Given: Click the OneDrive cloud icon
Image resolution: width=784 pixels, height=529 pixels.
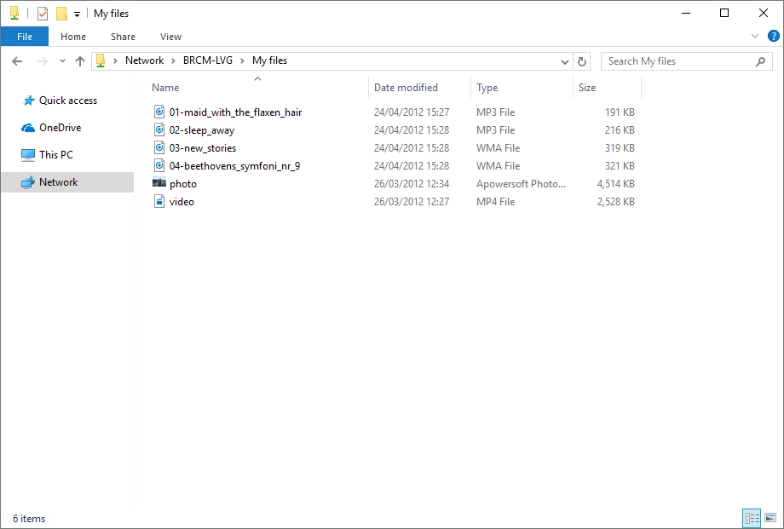Looking at the screenshot, I should (28, 128).
